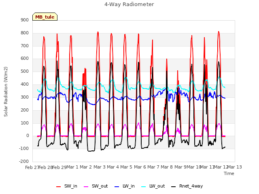The width and height of the screenshot is (259, 194).
Task: Click the Feb 29 x-axis label
Action: tap(59, 167)
